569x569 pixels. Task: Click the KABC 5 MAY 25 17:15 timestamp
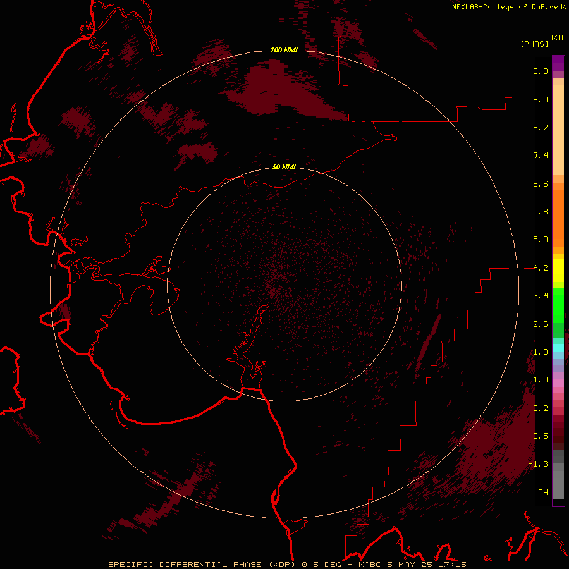(x=412, y=565)
